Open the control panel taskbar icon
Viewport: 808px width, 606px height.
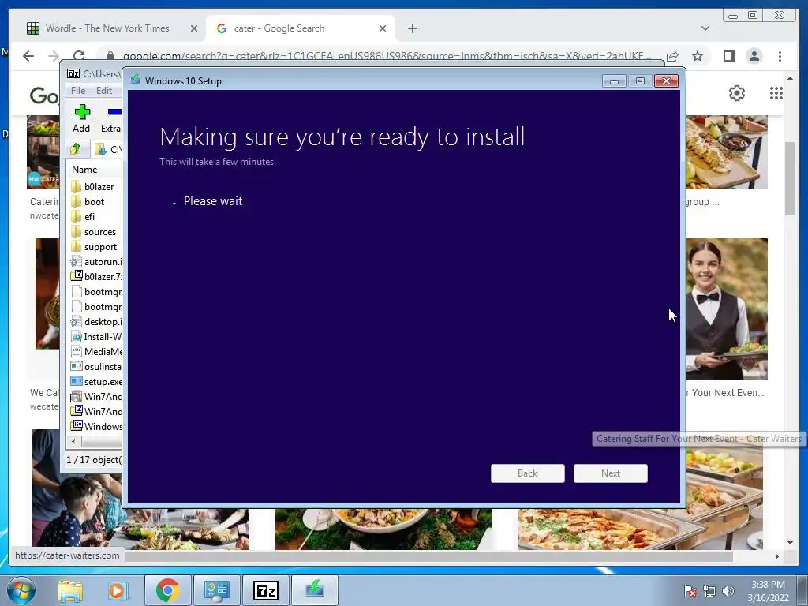pos(216,590)
